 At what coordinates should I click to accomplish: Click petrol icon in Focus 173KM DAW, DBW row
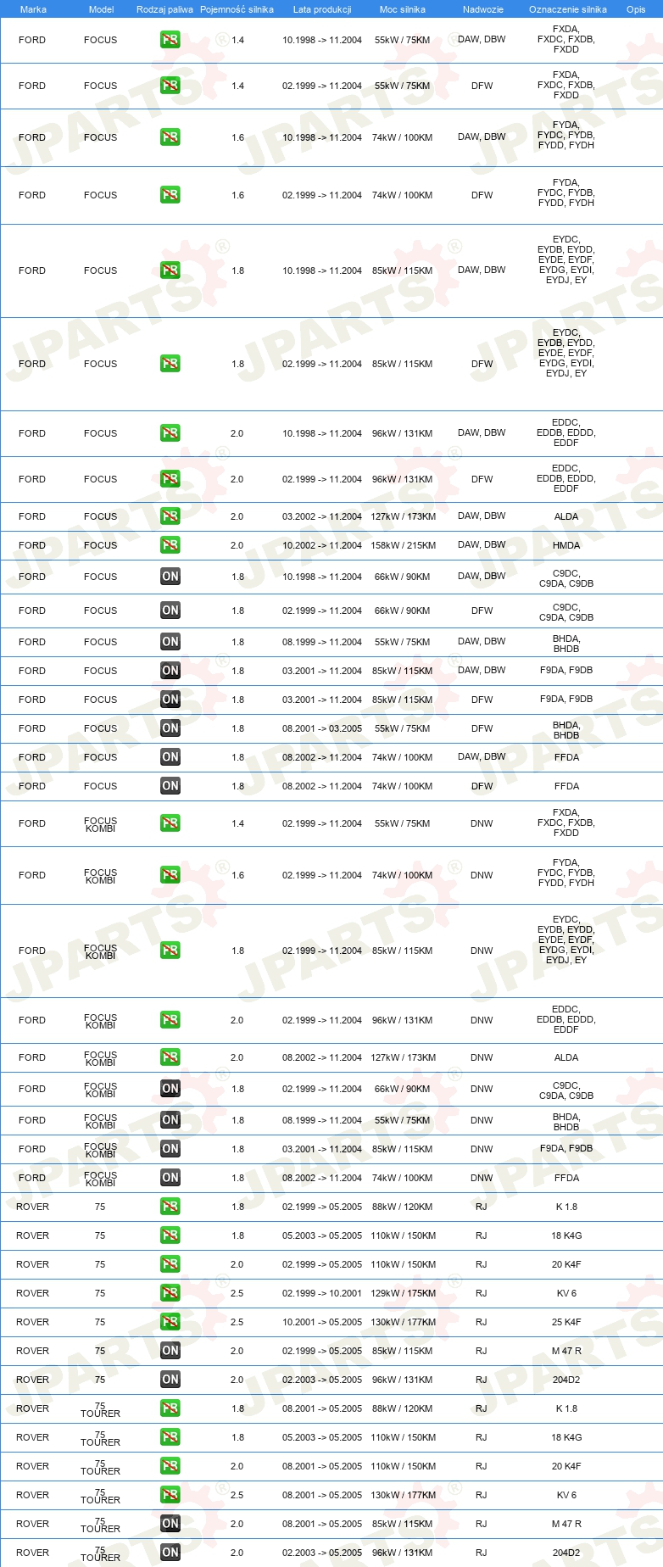tap(170, 516)
